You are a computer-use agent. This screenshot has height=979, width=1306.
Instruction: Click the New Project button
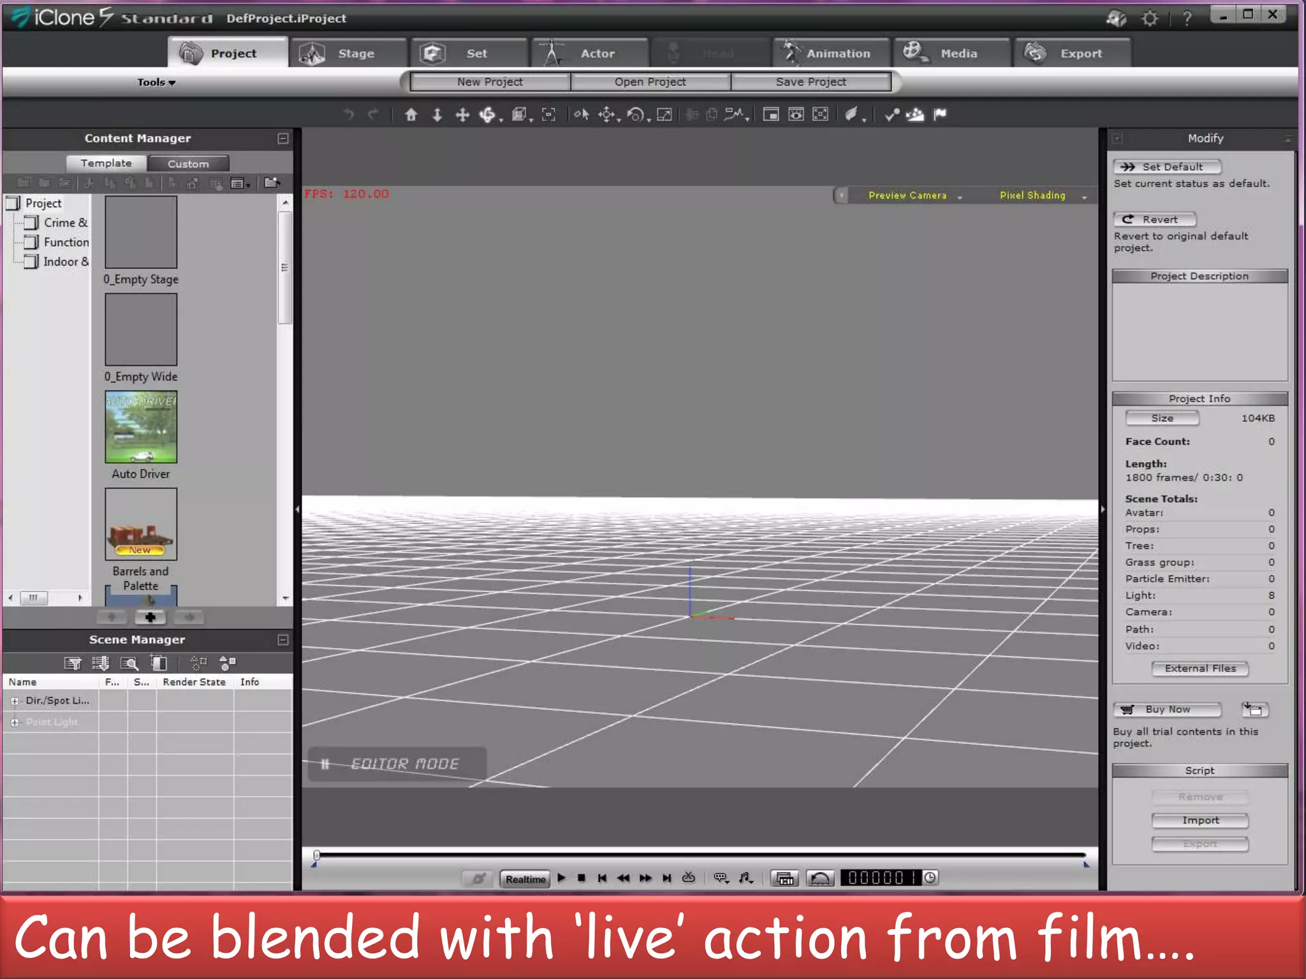point(490,82)
